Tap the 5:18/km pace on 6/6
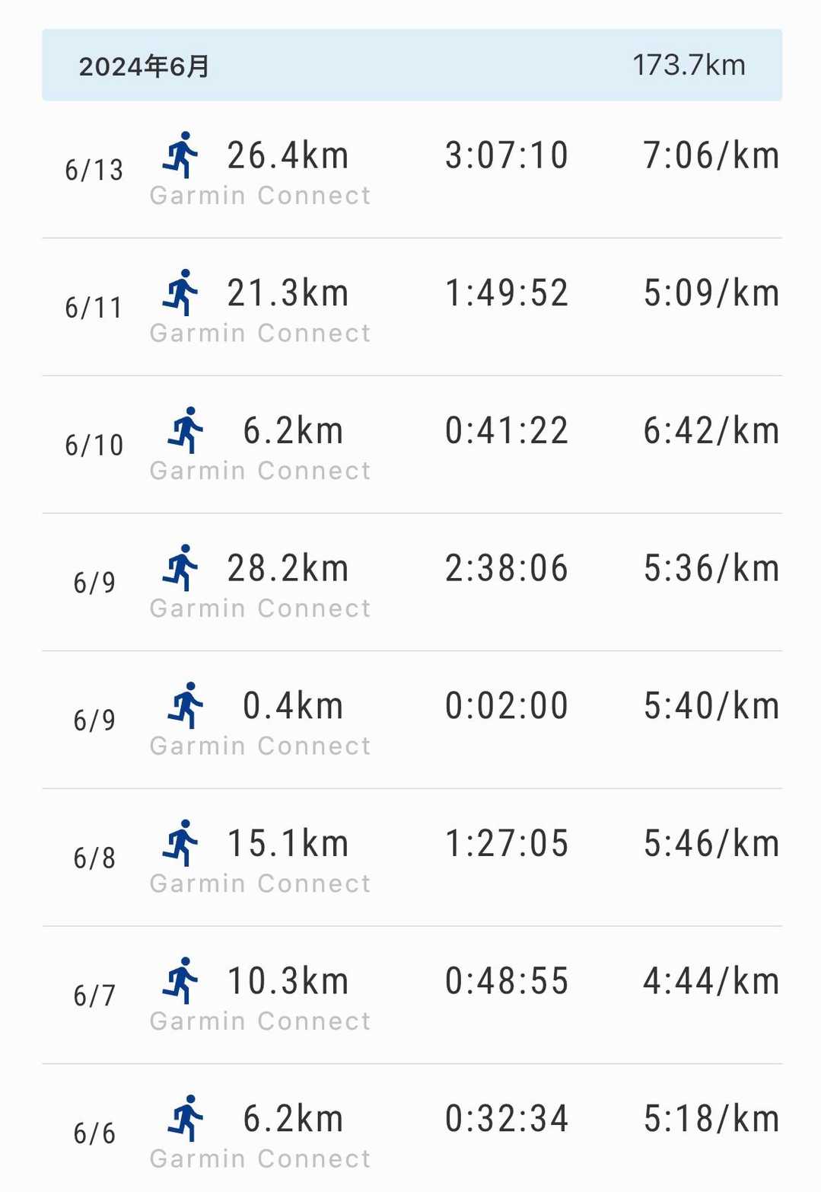Screen dimensions: 821x1192 (x=711, y=1119)
